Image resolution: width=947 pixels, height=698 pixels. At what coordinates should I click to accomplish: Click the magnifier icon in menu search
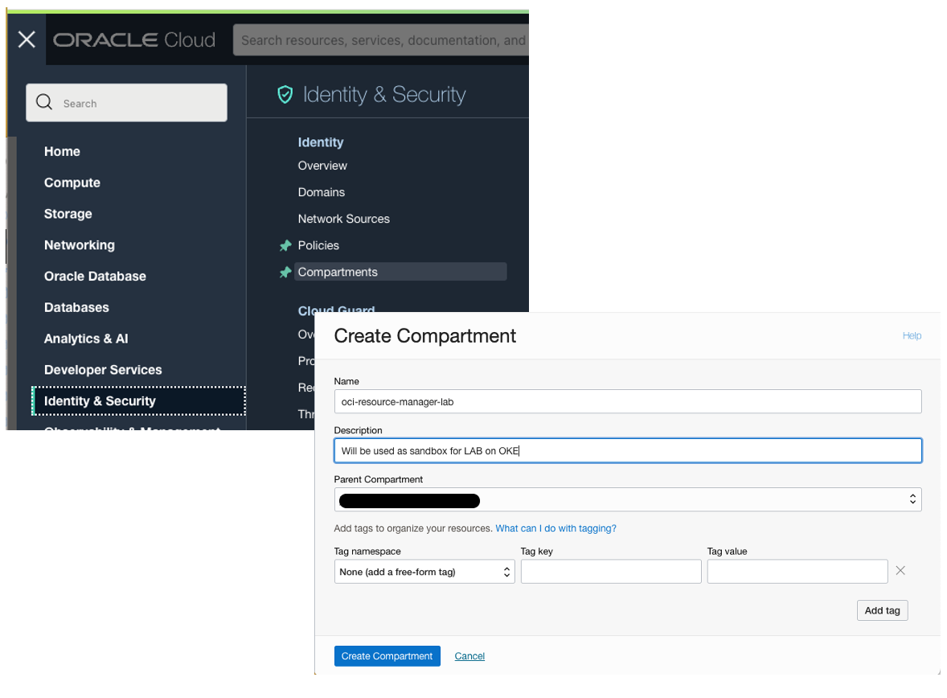click(44, 102)
